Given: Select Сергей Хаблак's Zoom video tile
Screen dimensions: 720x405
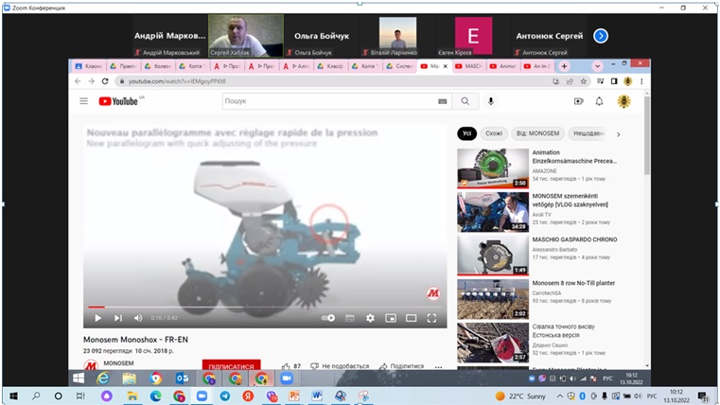Looking at the screenshot, I should click(246, 36).
